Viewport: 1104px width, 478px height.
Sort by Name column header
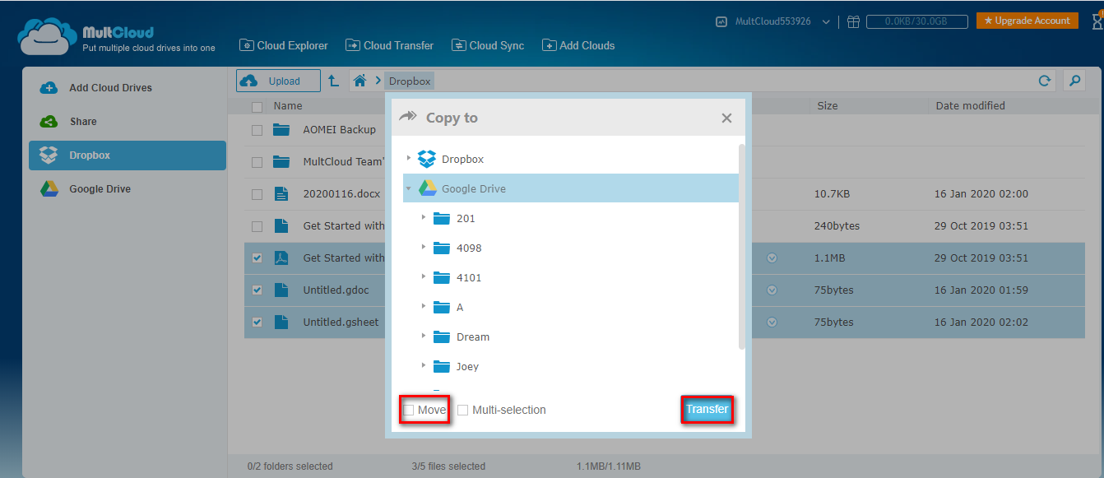pos(288,106)
